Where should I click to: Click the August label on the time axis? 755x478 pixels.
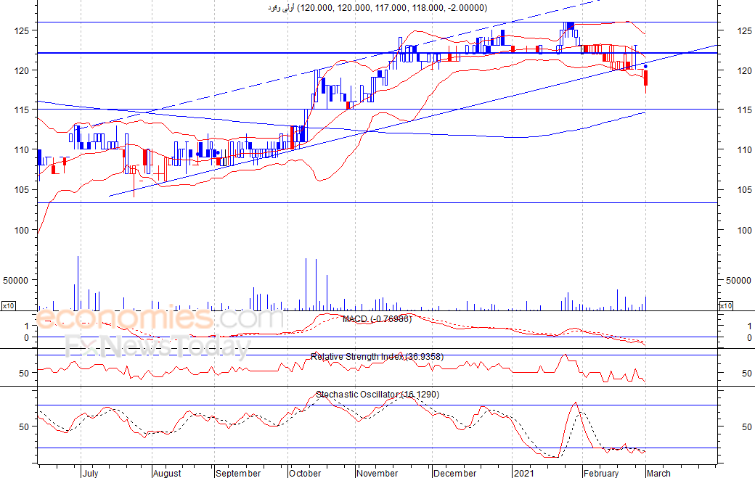pyautogui.click(x=167, y=473)
